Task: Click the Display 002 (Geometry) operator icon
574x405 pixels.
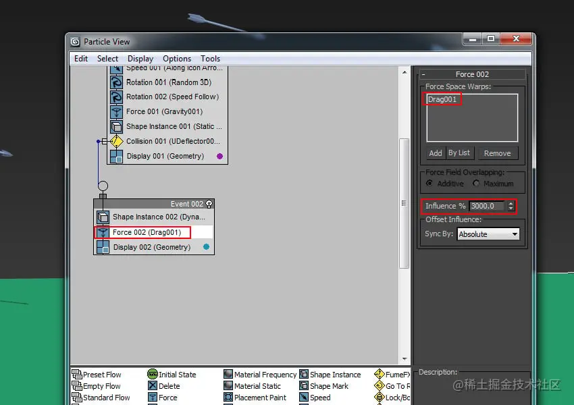Action: 103,247
